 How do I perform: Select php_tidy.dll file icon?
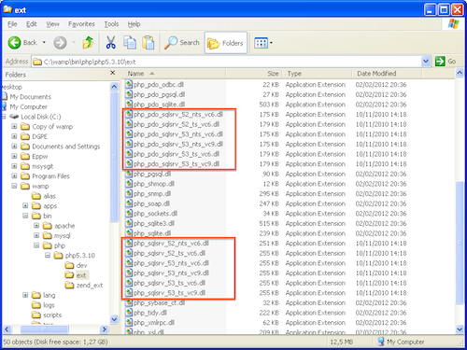(129, 313)
